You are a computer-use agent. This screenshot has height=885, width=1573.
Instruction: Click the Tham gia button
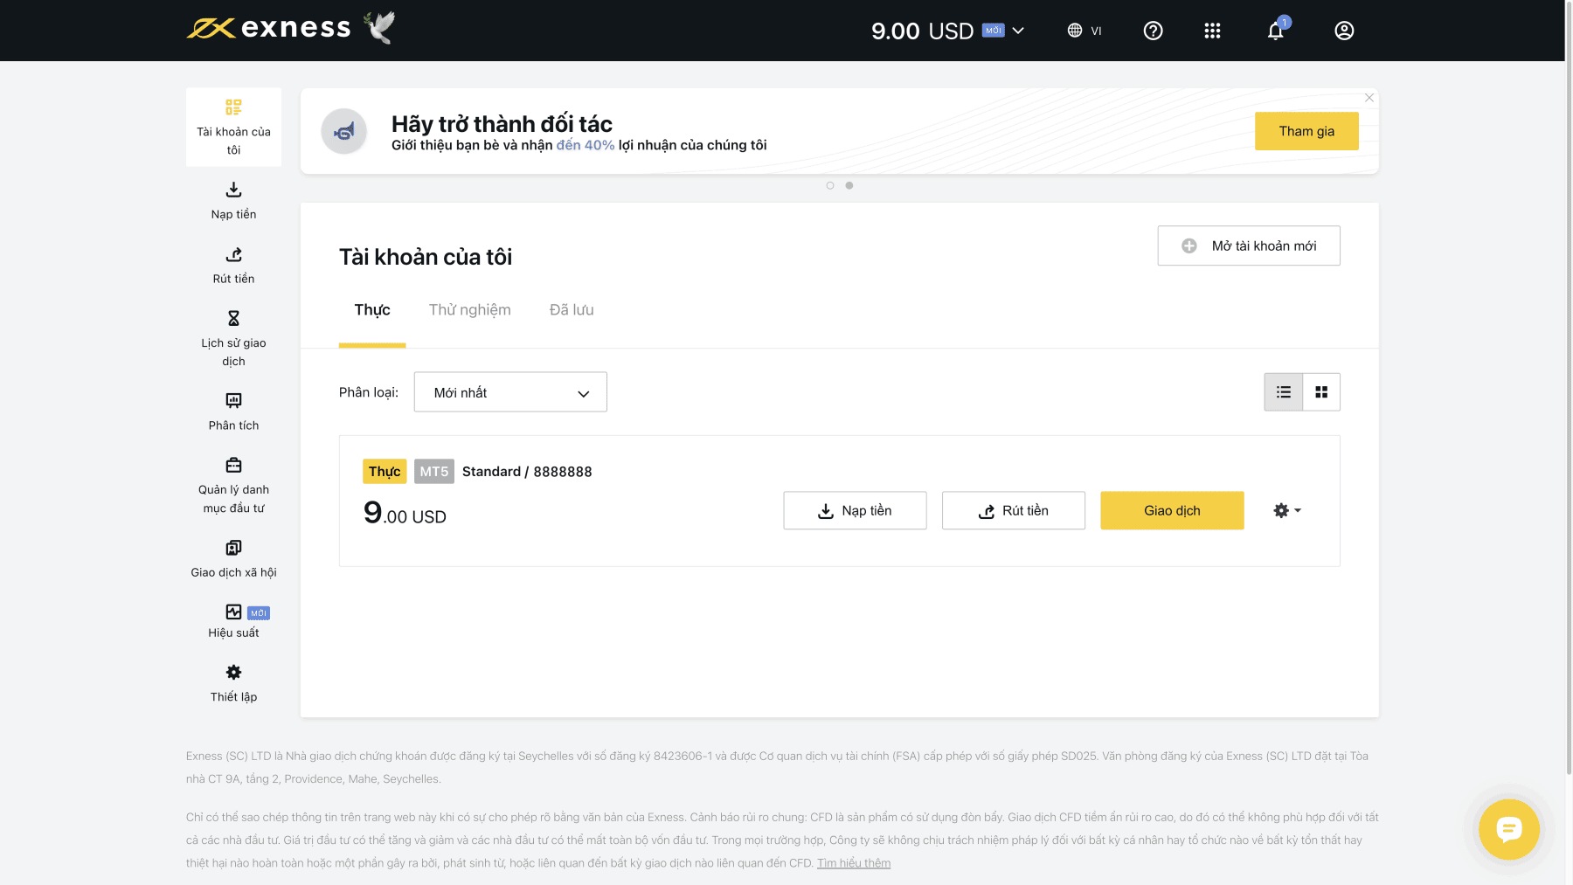click(x=1306, y=131)
